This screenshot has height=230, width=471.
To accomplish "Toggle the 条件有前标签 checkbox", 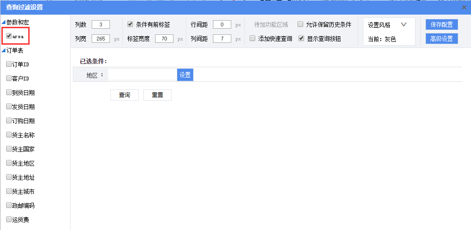I will pos(130,24).
